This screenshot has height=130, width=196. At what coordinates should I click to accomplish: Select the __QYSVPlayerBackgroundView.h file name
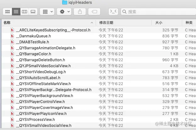point(45,96)
